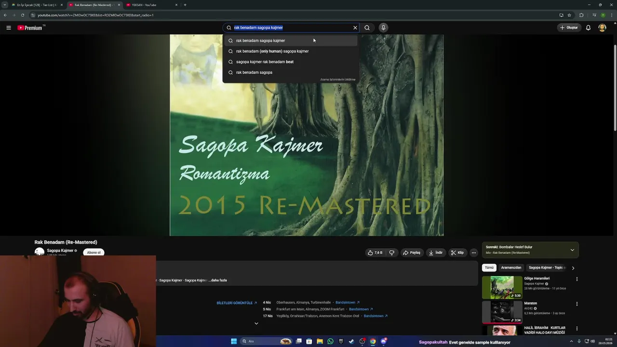Screen dimensions: 617x347
Task: Click the İndir download button
Action: 435,253
